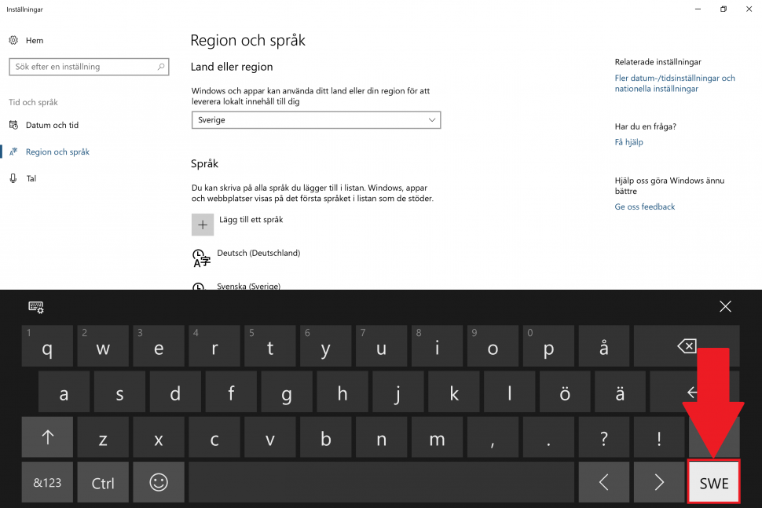This screenshot has height=508, width=762.
Task: Select Deutsch (Deutschland) language entry
Action: coord(258,253)
